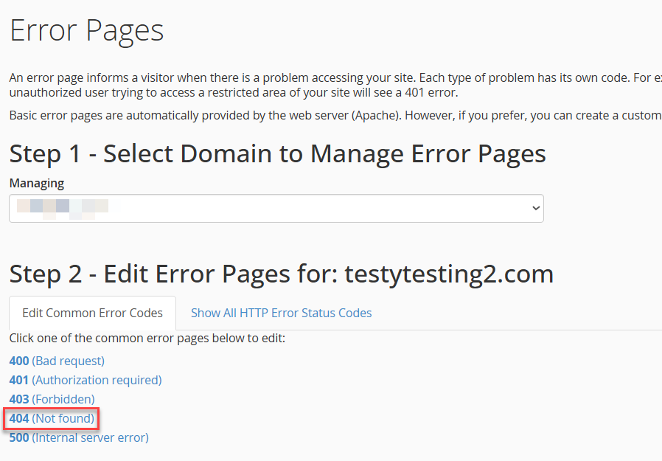Click the bold 401 code number
The width and height of the screenshot is (662, 461).
point(18,380)
